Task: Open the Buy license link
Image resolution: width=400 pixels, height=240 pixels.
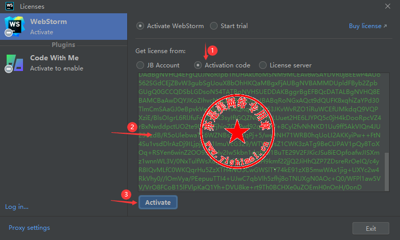Action: (368, 26)
